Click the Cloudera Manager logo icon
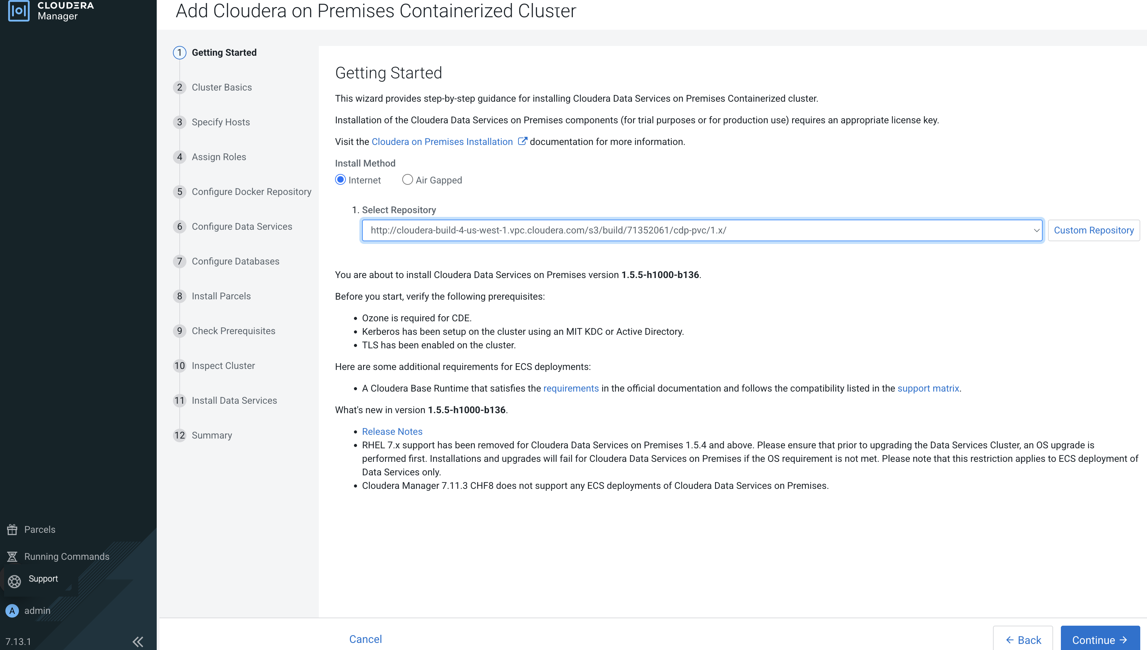Viewport: 1147px width, 650px height. (18, 11)
